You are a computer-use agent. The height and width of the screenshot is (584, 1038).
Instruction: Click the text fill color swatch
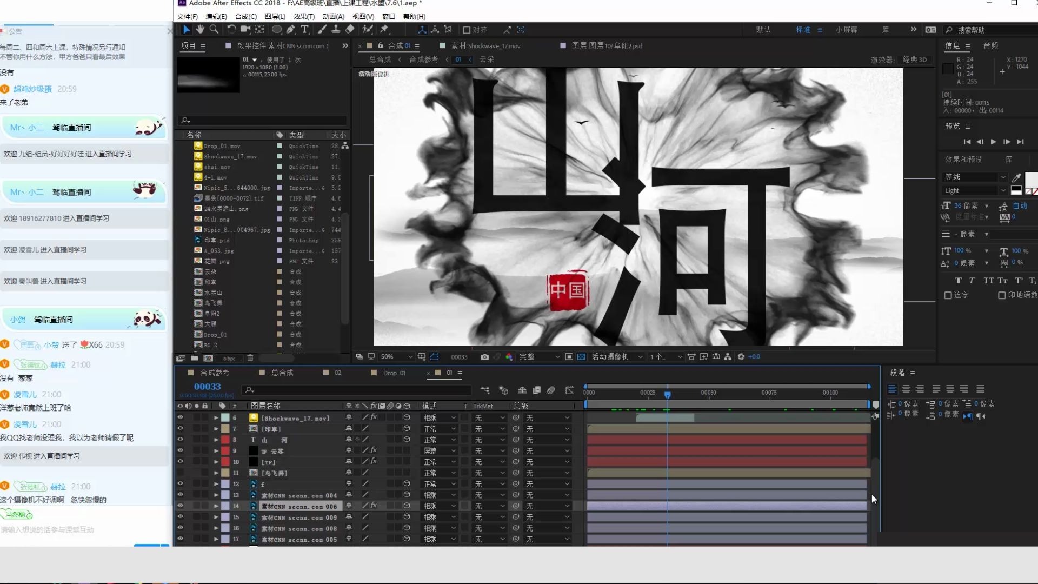(x=1031, y=179)
